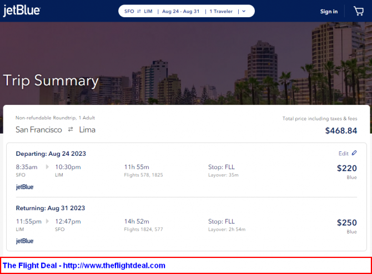Click Departing: Aug 24 2023 heading
Viewport: 372px width, 274px height.
point(51,154)
